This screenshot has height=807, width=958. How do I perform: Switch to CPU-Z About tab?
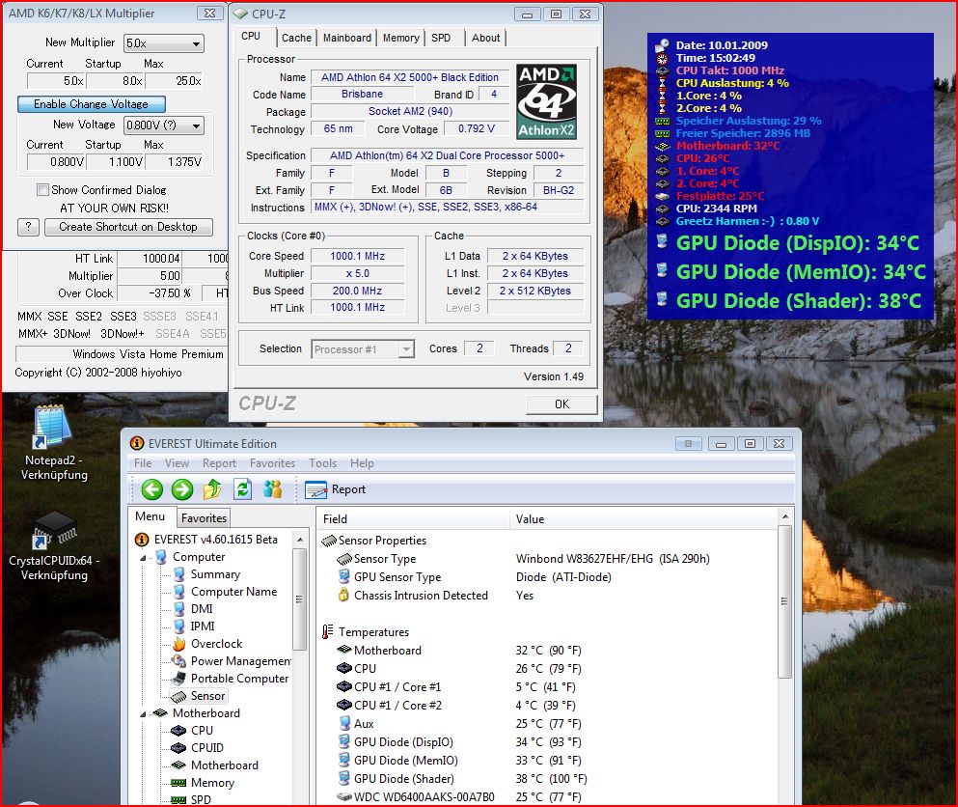point(485,38)
